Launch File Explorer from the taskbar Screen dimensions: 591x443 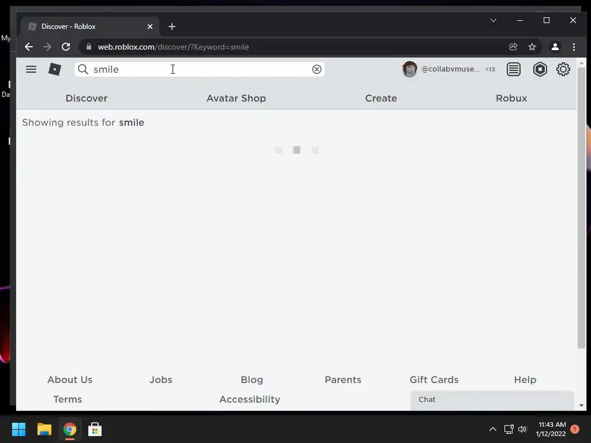(x=44, y=429)
